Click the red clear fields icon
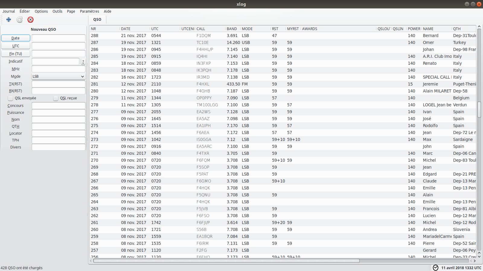483x271 pixels. coord(30,20)
